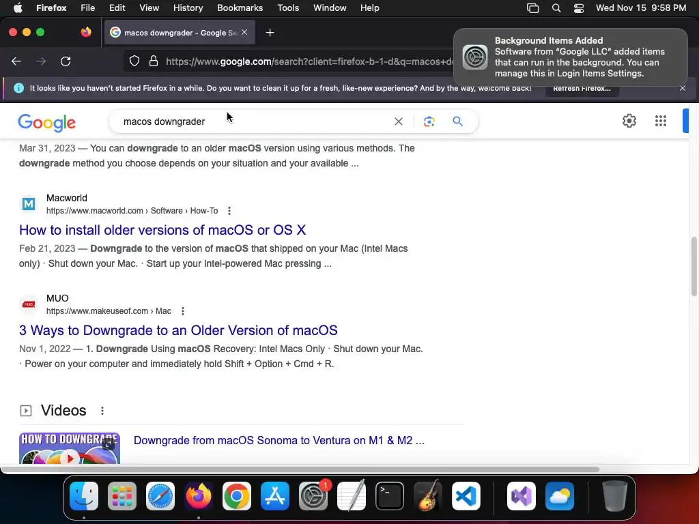The width and height of the screenshot is (699, 524).
Task: Reload the page with refresh icon
Action: pyautogui.click(x=66, y=61)
